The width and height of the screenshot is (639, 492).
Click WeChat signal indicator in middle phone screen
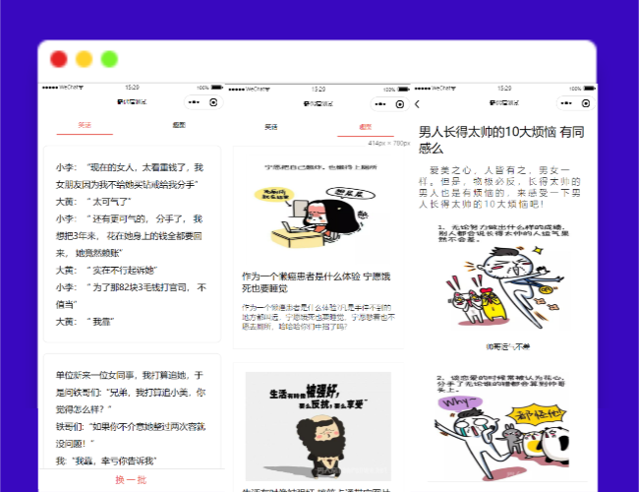249,89
